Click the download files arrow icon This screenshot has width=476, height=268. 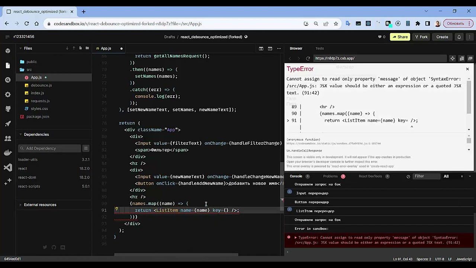(67, 48)
